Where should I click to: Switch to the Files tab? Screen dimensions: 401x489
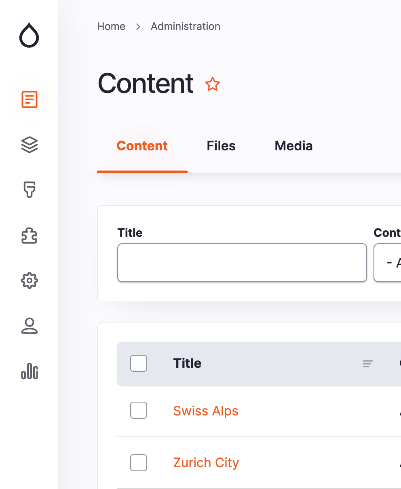coord(221,146)
